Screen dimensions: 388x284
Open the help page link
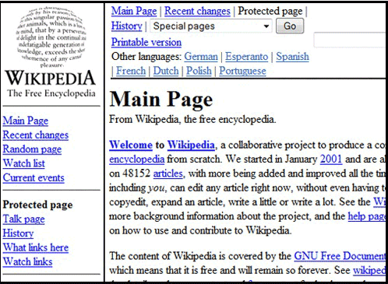coord(367,216)
